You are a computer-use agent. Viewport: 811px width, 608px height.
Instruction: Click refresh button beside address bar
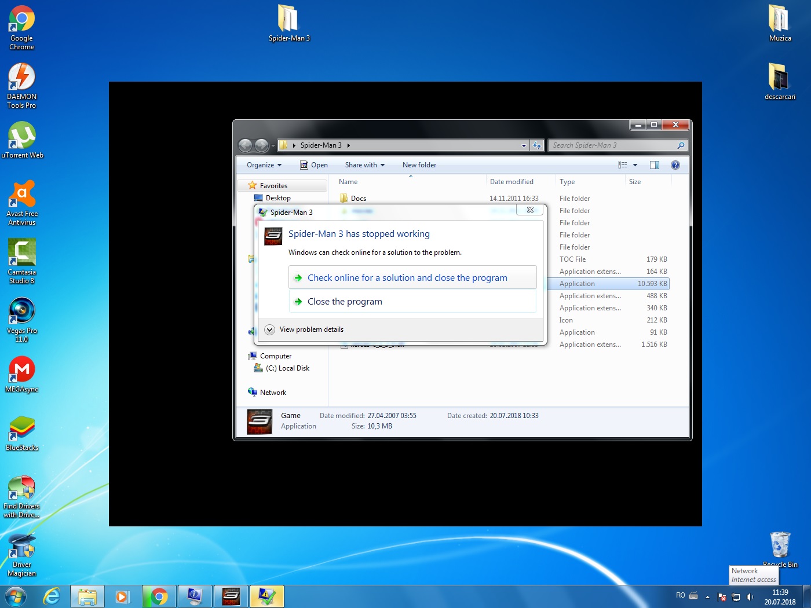click(537, 145)
